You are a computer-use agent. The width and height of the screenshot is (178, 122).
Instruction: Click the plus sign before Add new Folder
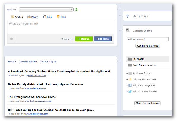click(127, 73)
